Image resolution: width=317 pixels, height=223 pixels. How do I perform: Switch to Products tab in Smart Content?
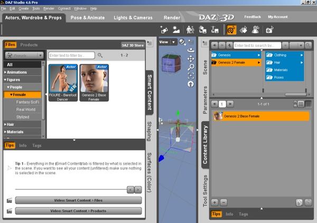(x=29, y=45)
